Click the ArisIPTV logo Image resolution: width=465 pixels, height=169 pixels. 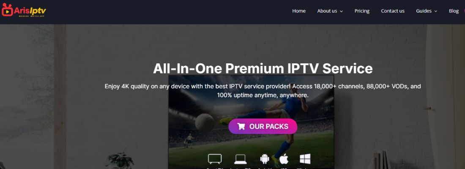(24, 10)
